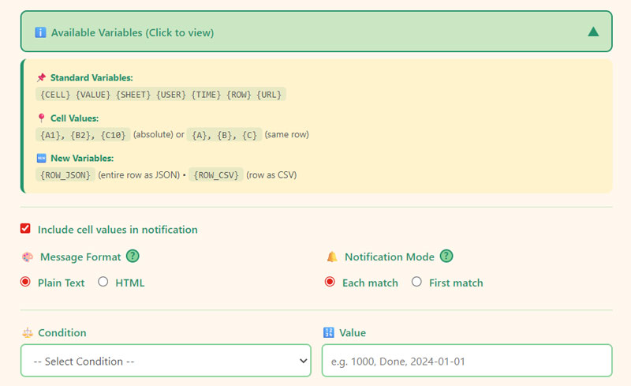Click the (entire row as JSON) description
Image resolution: width=631 pixels, height=386 pixels.
pos(139,175)
